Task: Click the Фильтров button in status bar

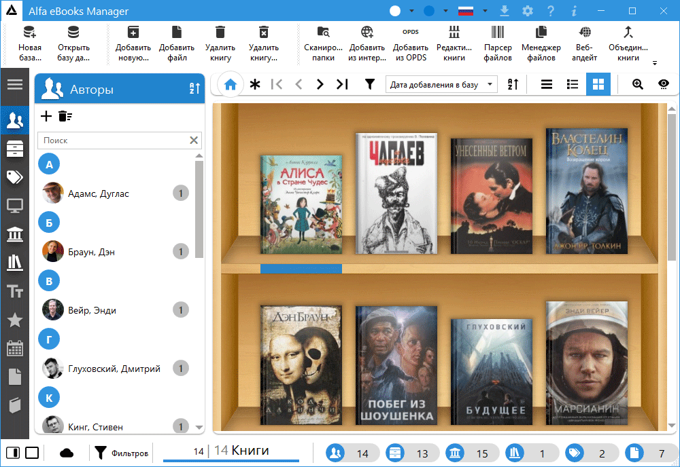Action: point(122,453)
